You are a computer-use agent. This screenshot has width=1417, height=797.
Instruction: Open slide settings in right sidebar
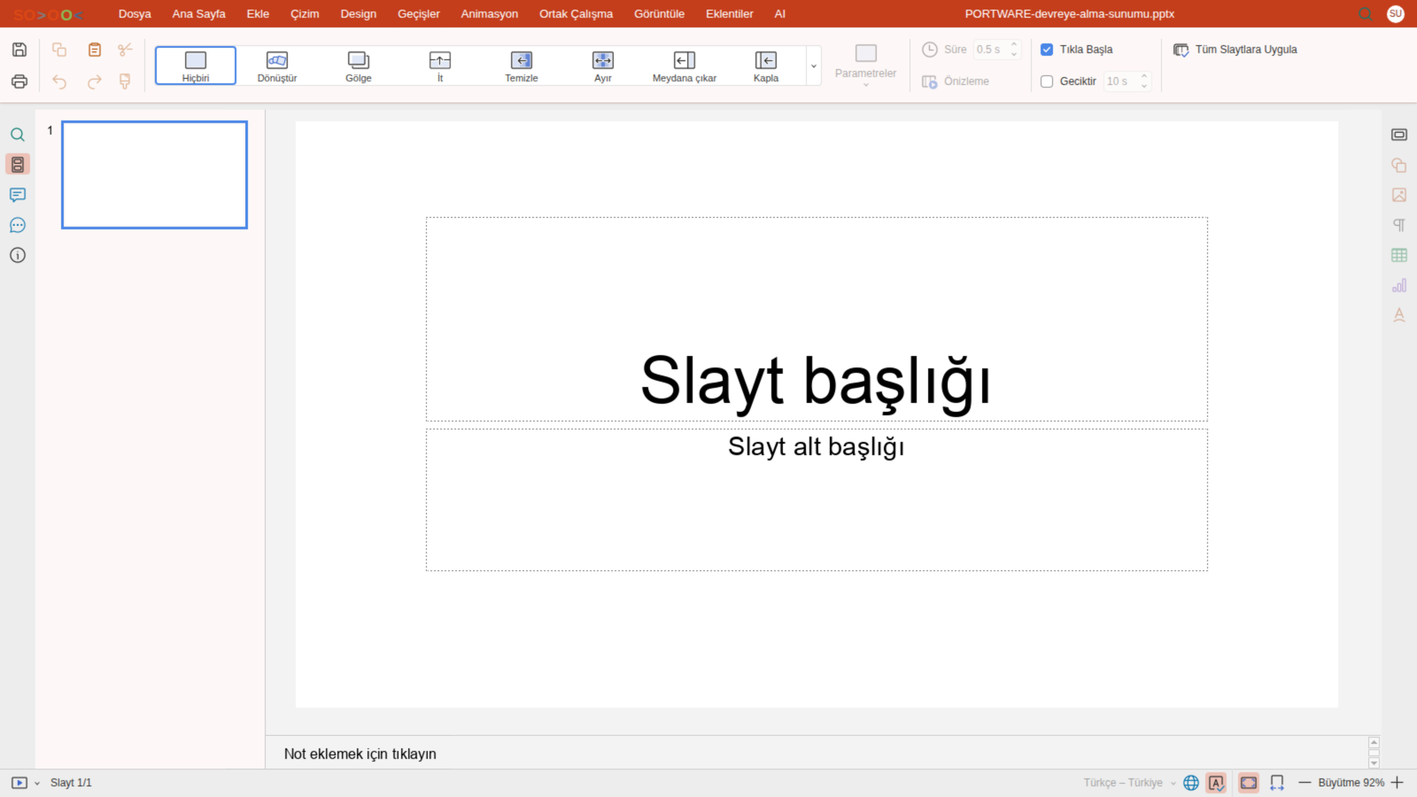(1399, 134)
